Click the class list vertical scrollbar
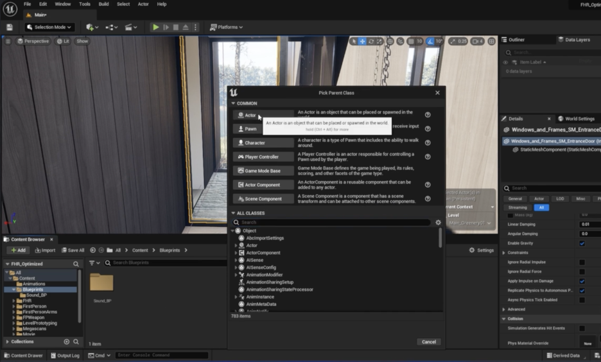 [x=440, y=238]
